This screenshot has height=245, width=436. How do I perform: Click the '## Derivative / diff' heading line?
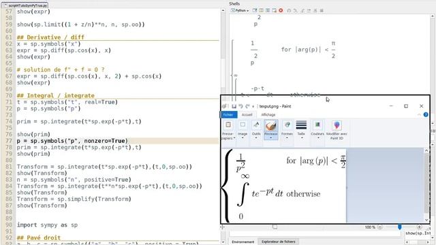[x=50, y=37]
